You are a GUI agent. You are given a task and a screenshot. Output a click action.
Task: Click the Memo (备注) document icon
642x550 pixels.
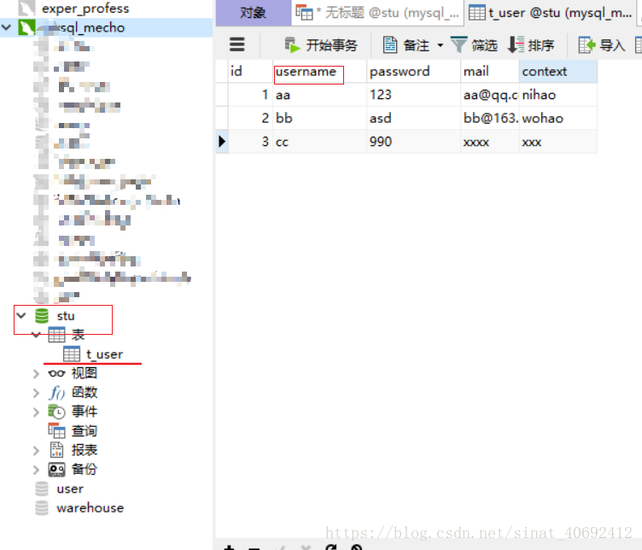point(390,45)
